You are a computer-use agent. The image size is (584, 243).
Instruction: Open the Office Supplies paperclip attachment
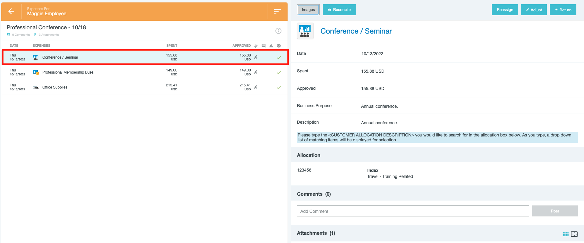coord(256,87)
